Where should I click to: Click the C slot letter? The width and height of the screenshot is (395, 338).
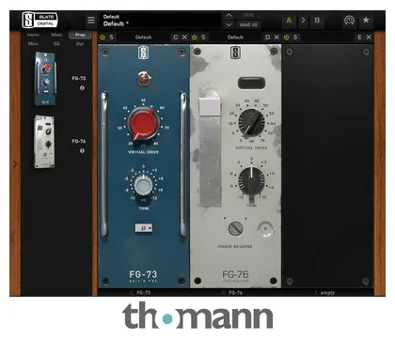pos(176,38)
